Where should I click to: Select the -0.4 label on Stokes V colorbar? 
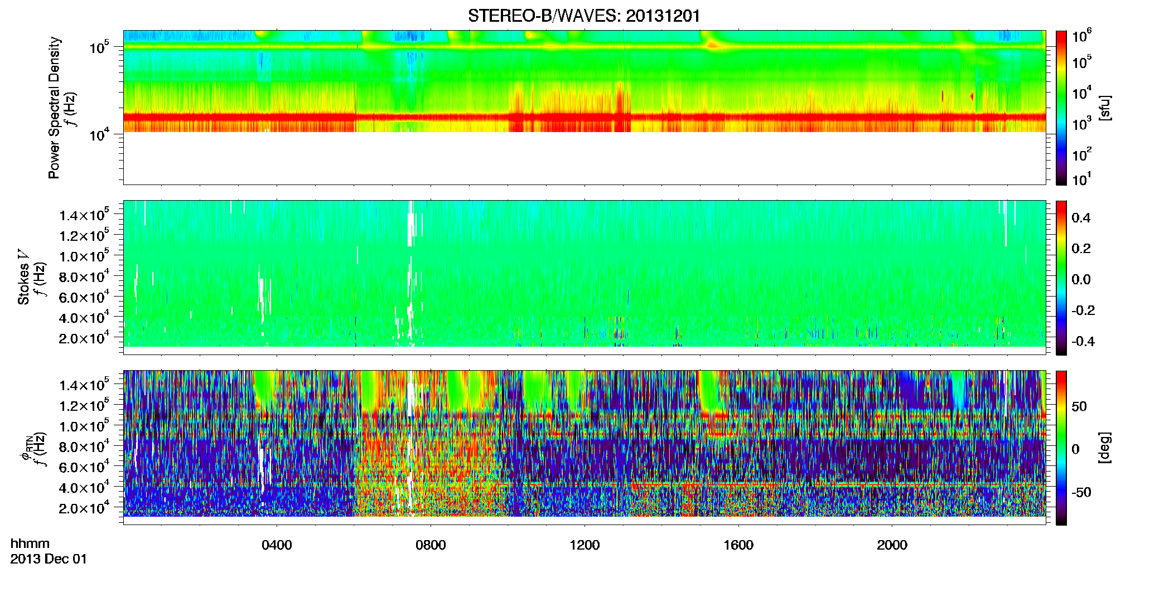tap(1083, 341)
